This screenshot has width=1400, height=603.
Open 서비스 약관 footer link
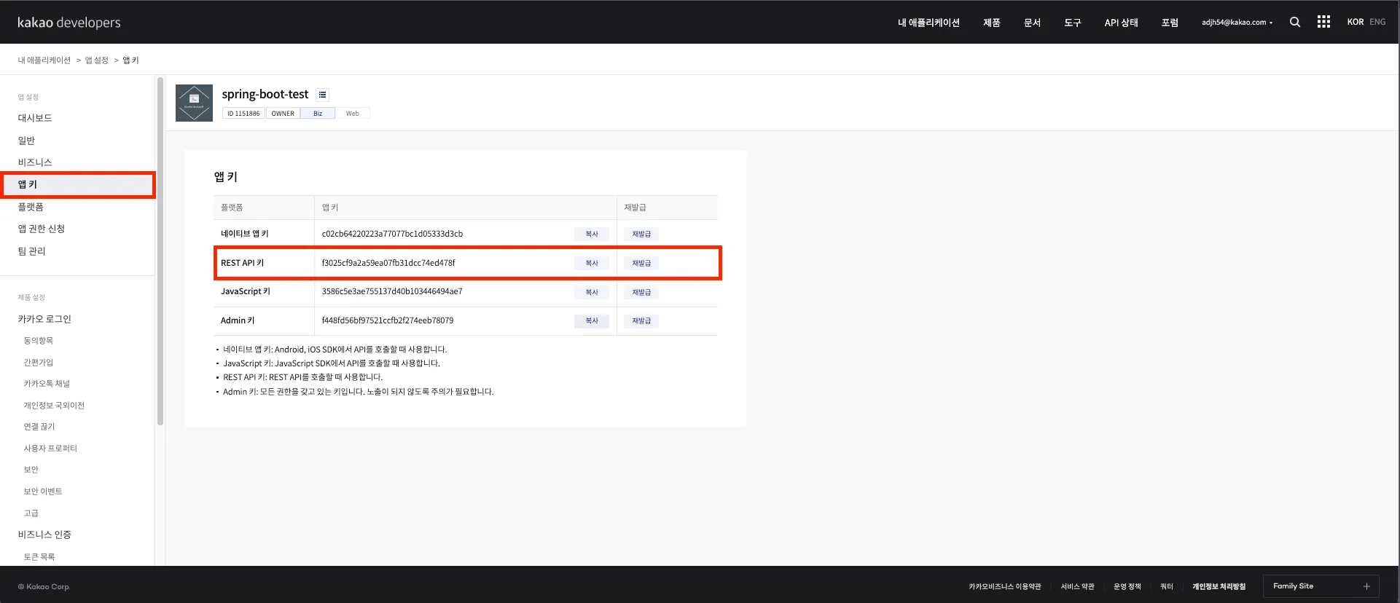1077,587
